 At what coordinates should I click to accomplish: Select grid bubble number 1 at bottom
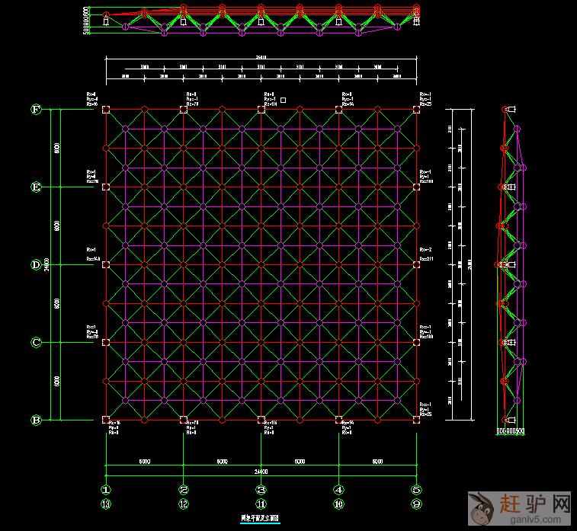[106, 490]
